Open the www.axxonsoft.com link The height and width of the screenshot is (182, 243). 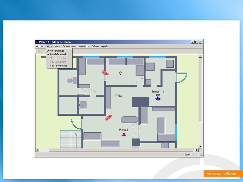(x=221, y=173)
